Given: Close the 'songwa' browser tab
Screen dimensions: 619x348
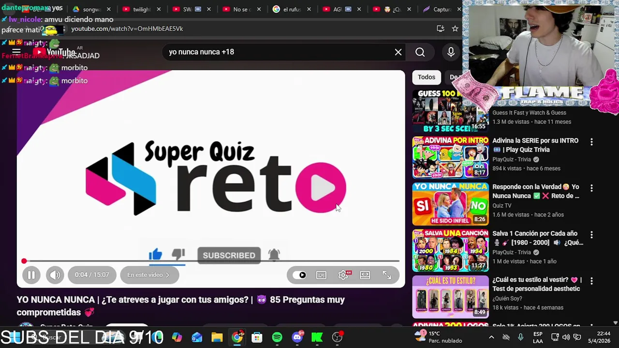Looking at the screenshot, I should pos(108,9).
